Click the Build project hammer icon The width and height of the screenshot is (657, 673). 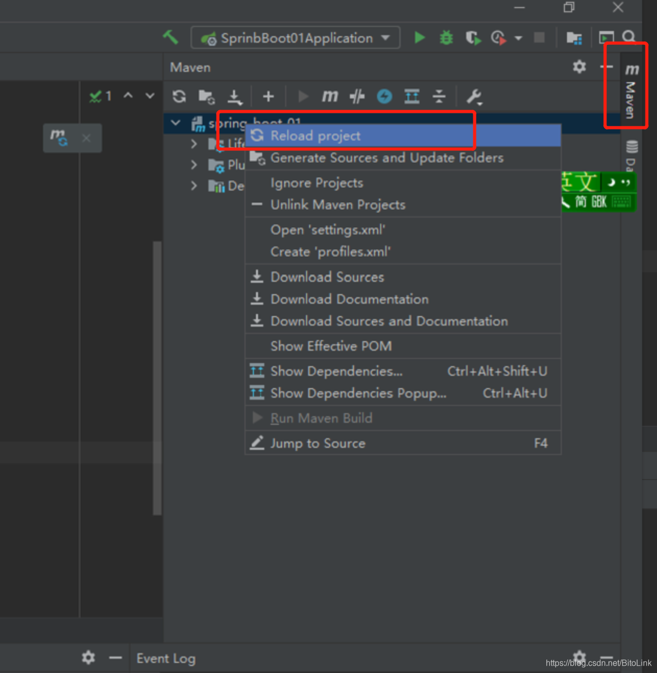click(x=171, y=37)
